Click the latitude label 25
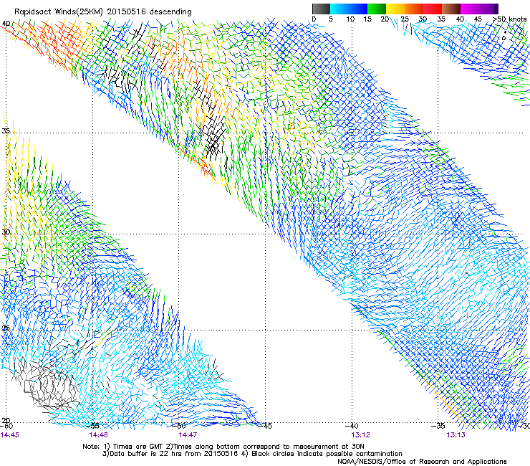This screenshot has height=466, width=530. pyautogui.click(x=6, y=328)
